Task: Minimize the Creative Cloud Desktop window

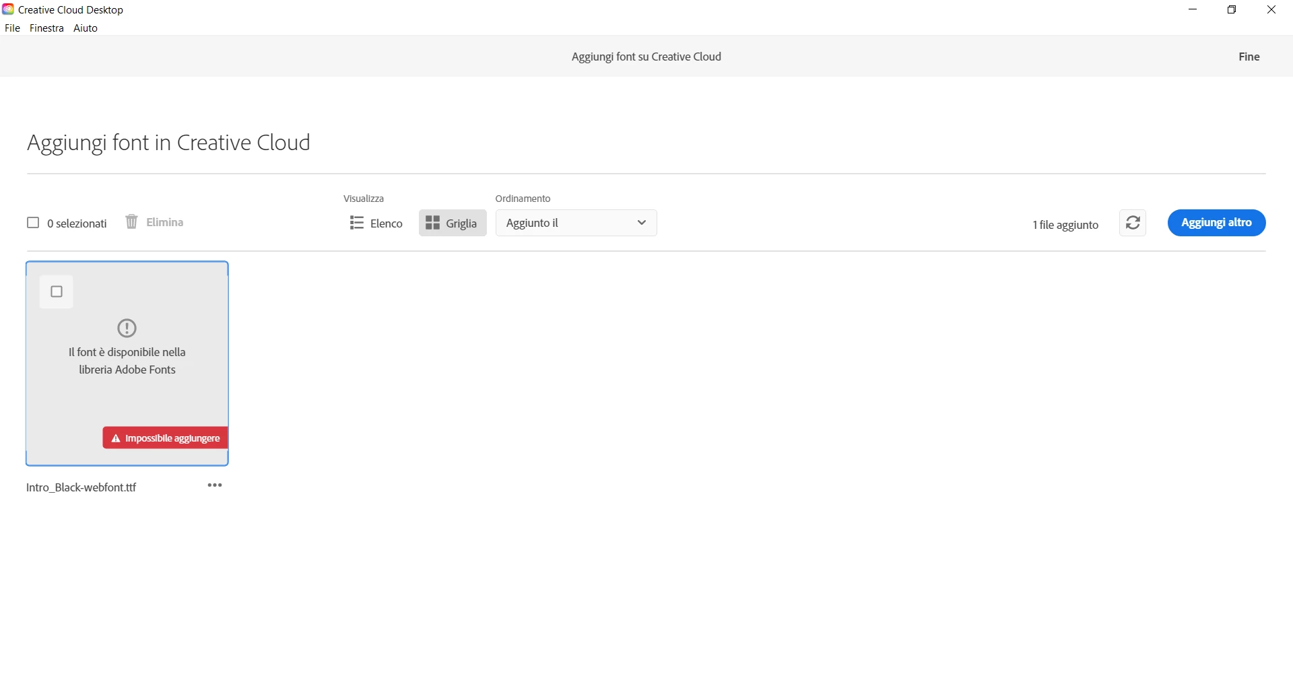Action: click(x=1193, y=9)
